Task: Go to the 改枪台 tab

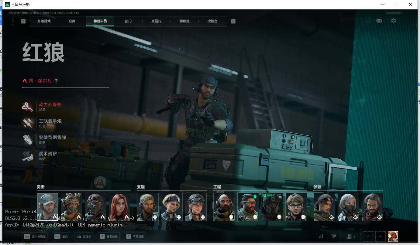Action: [x=212, y=21]
